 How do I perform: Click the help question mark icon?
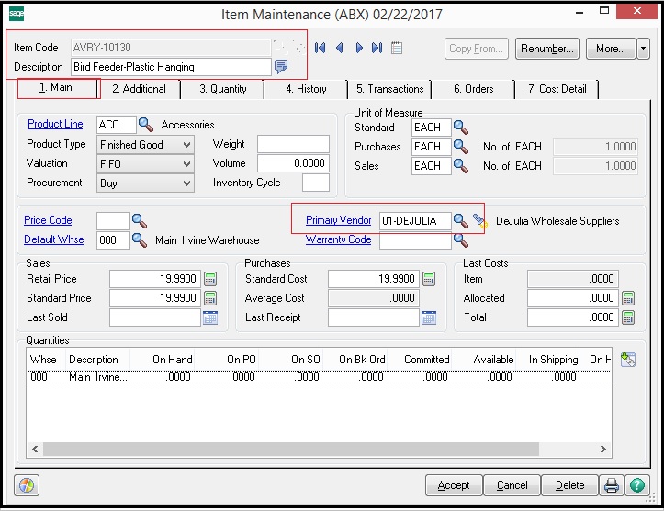pyautogui.click(x=636, y=485)
